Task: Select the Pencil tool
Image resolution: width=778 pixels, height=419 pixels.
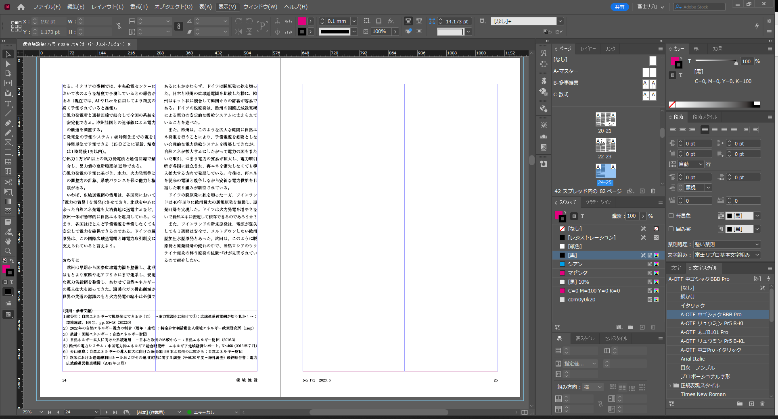Action: pos(8,133)
